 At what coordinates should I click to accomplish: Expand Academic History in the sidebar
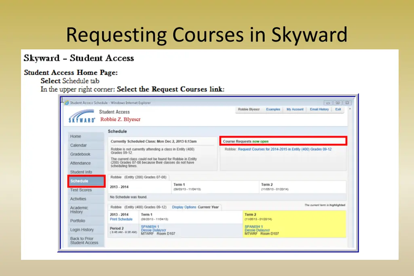(x=79, y=210)
